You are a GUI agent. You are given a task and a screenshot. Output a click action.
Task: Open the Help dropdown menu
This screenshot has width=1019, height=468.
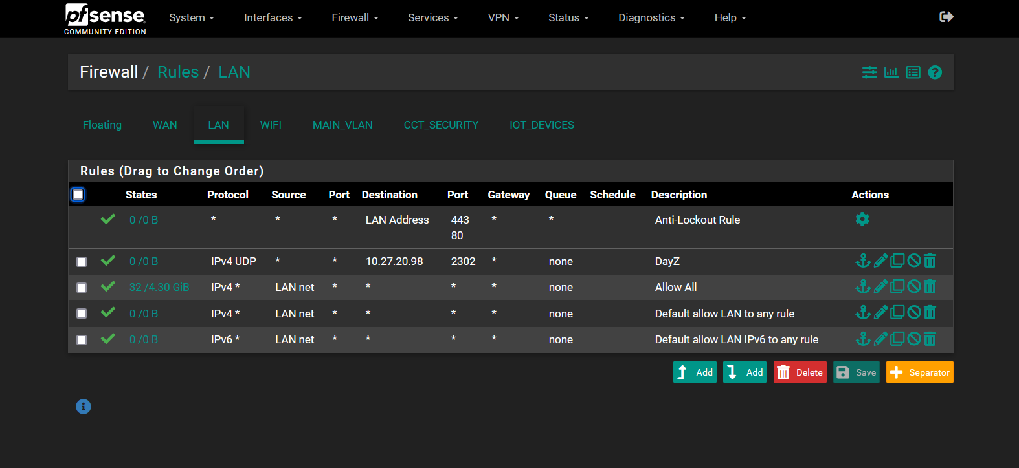731,18
